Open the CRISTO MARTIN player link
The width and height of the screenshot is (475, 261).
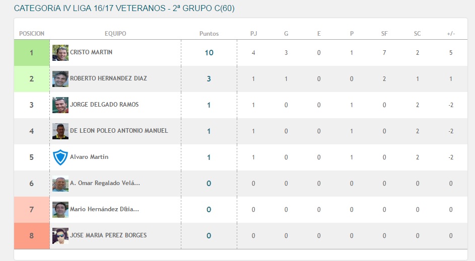point(91,52)
